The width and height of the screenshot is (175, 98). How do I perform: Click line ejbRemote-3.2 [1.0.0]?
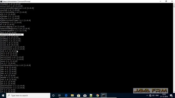(11, 22)
